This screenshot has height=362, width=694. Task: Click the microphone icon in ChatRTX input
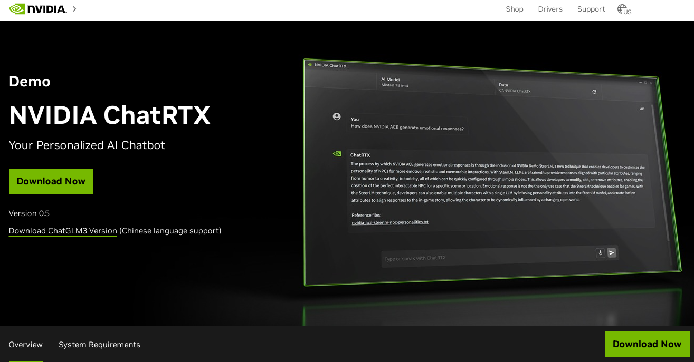coord(600,253)
